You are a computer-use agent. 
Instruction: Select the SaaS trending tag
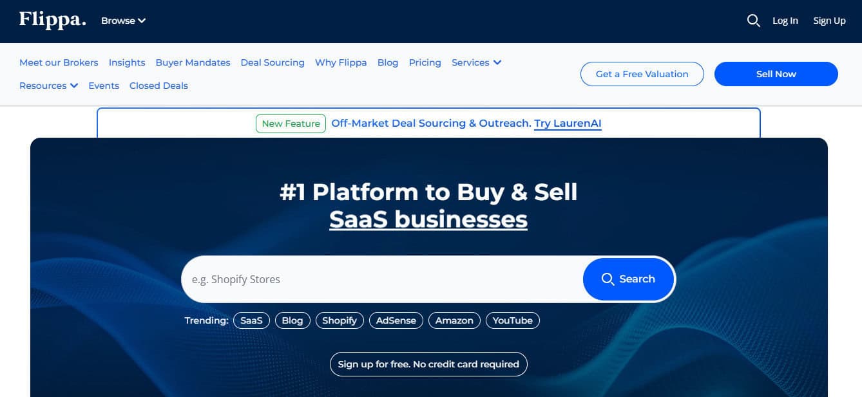[251, 320]
